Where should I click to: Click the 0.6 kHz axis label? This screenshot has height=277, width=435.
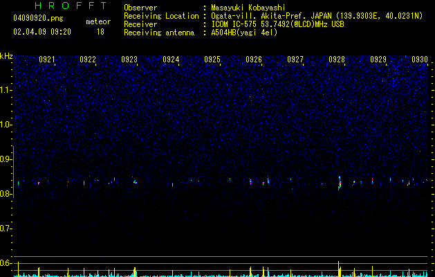tap(6, 263)
